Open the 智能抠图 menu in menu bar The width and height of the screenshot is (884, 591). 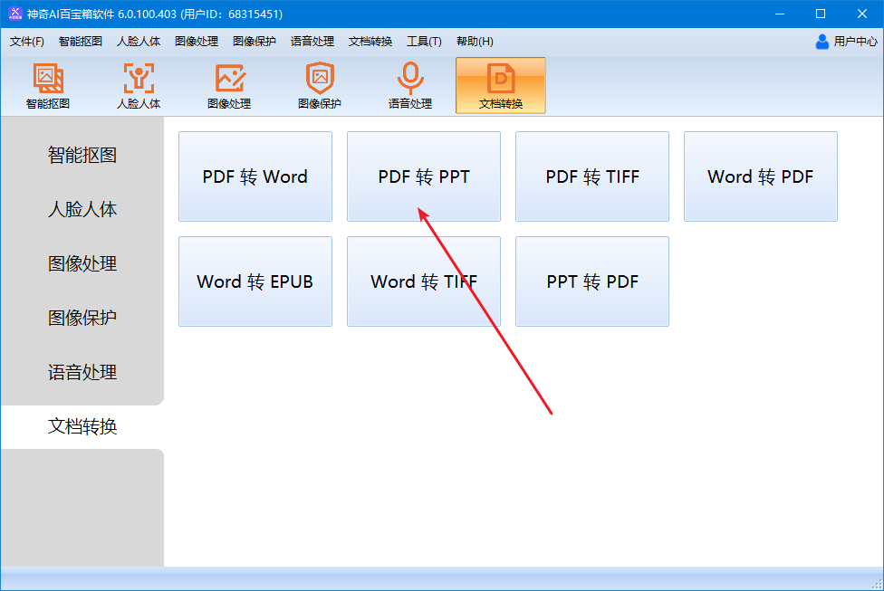tap(80, 41)
